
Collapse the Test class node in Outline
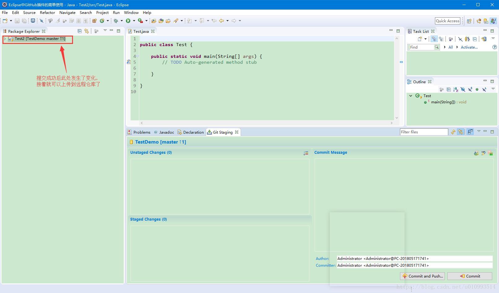[411, 96]
